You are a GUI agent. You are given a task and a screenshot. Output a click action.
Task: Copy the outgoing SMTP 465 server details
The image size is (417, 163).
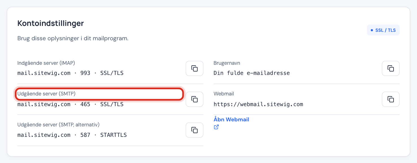(x=194, y=99)
